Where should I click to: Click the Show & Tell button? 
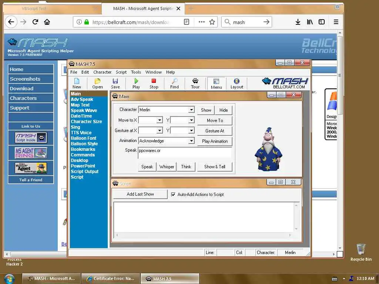(x=215, y=167)
